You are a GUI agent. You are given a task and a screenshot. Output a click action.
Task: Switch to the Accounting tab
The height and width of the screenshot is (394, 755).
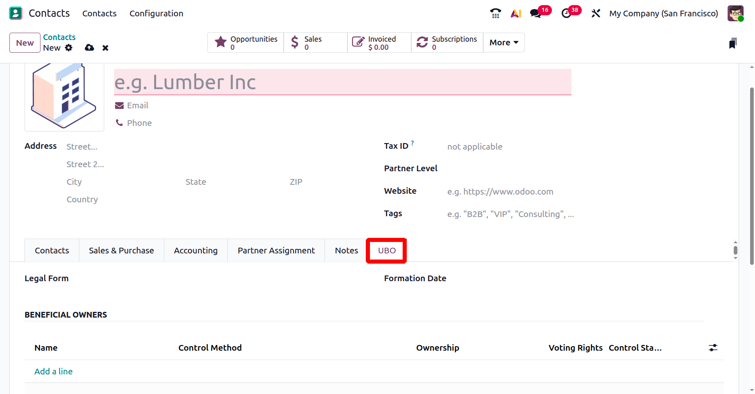coord(196,251)
